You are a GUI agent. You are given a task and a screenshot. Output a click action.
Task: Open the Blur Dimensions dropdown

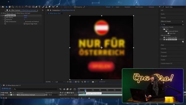click(33, 22)
